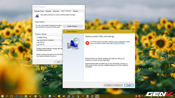The width and height of the screenshot is (175, 98).
Task: Select the FILE (F:) drive row
Action: 50,44
